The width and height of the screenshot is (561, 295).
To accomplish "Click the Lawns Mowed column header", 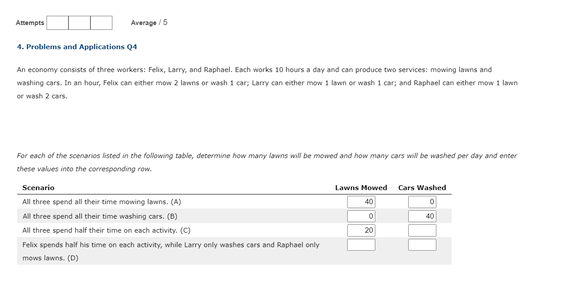I will tap(361, 187).
